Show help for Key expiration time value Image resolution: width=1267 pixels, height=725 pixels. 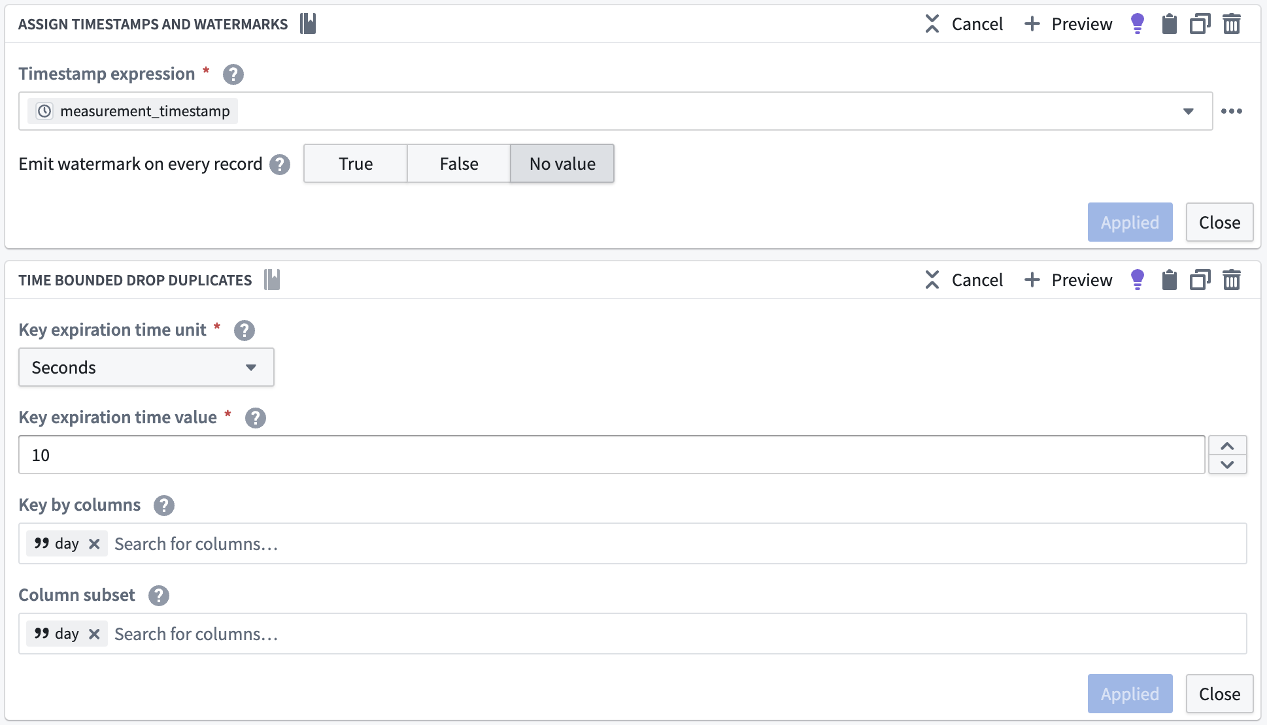(256, 418)
